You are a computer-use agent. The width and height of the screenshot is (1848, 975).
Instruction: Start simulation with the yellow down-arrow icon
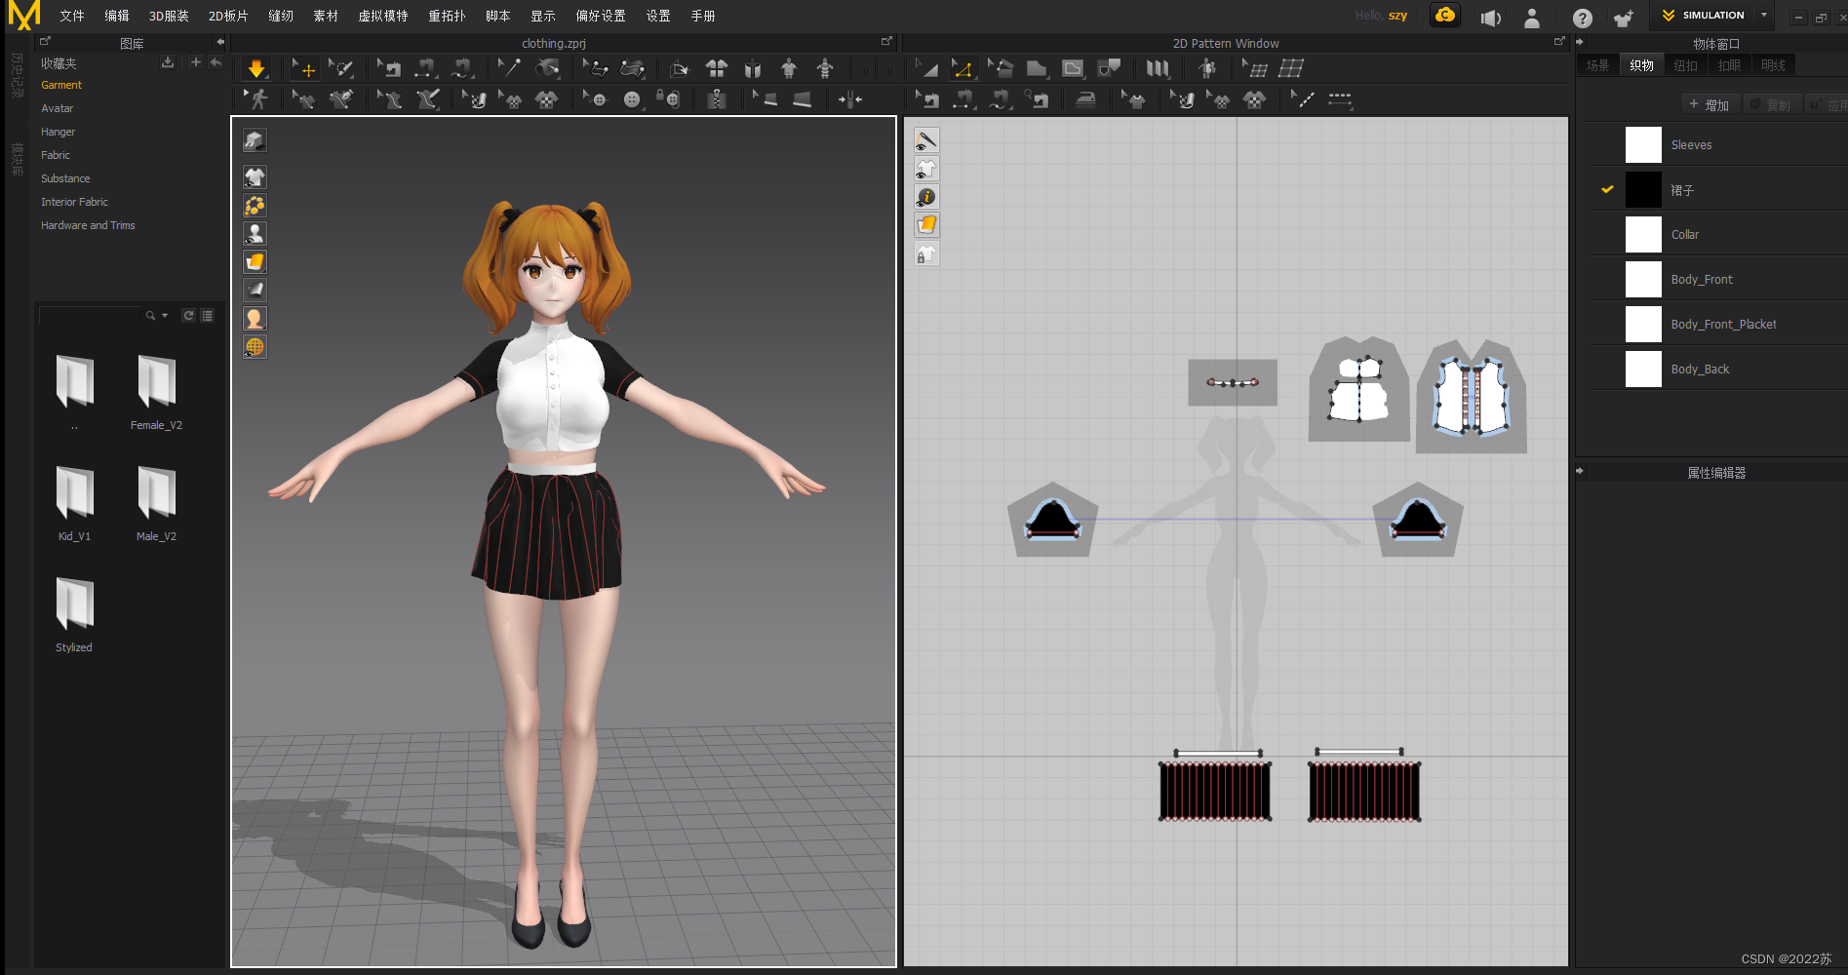256,68
